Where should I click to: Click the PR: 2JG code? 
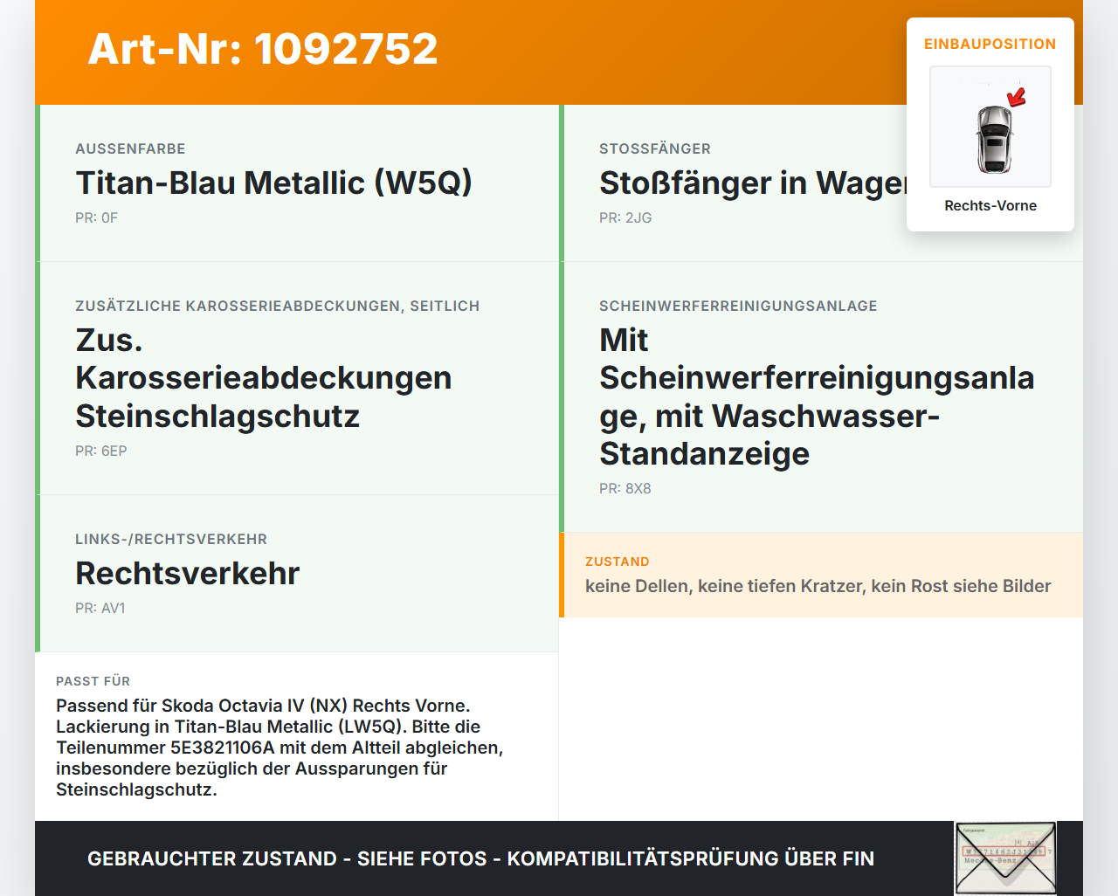coord(625,217)
